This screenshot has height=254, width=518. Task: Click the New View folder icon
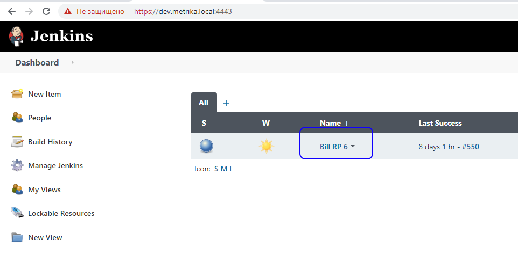coord(17,237)
